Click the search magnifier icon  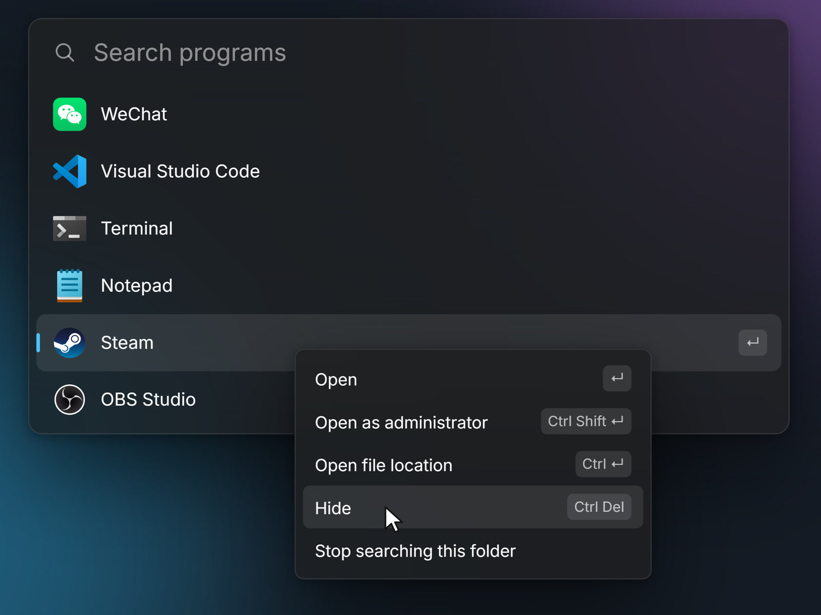point(65,52)
